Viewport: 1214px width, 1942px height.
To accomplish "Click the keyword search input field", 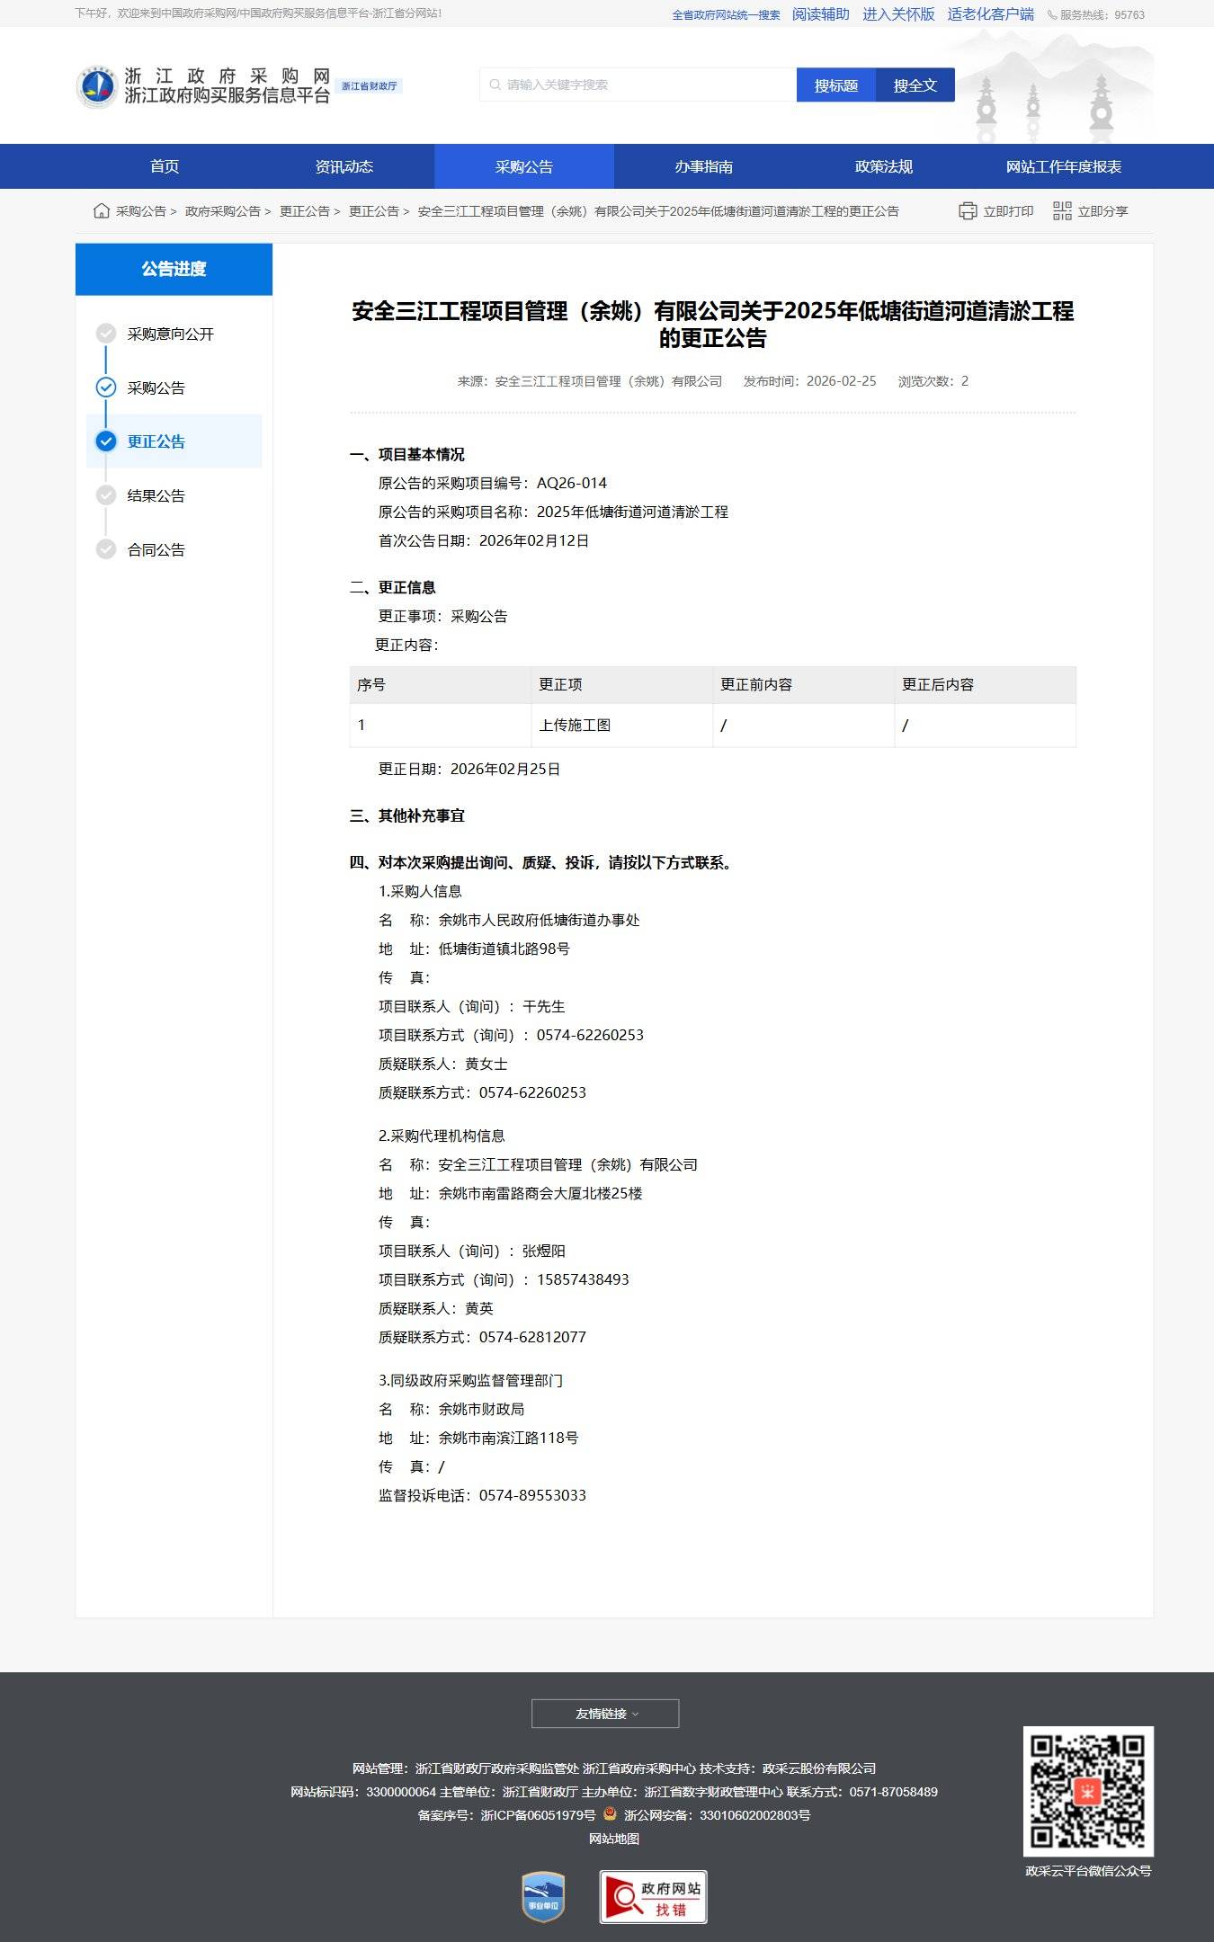I will point(638,85).
